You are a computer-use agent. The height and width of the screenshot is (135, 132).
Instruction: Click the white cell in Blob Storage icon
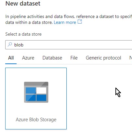pyautogui.click(x=41, y=90)
